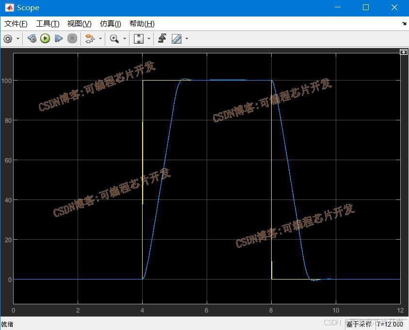Select the zoom in magnifier tool
The width and height of the screenshot is (409, 330).
114,39
